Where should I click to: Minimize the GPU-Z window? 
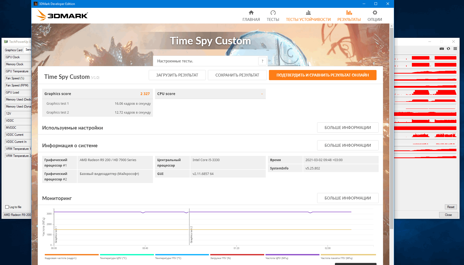coord(430,42)
